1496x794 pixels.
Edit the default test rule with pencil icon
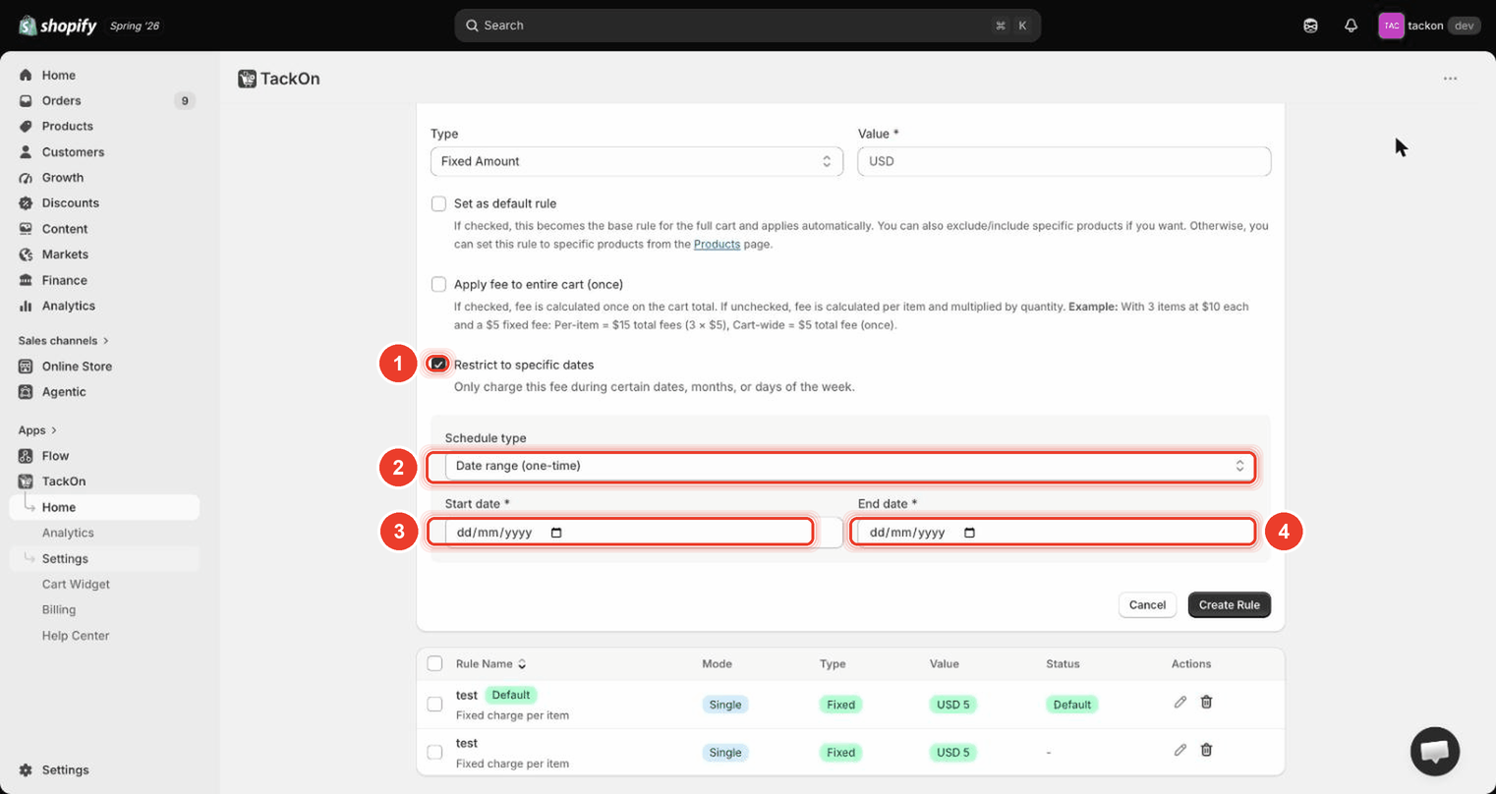click(x=1180, y=702)
